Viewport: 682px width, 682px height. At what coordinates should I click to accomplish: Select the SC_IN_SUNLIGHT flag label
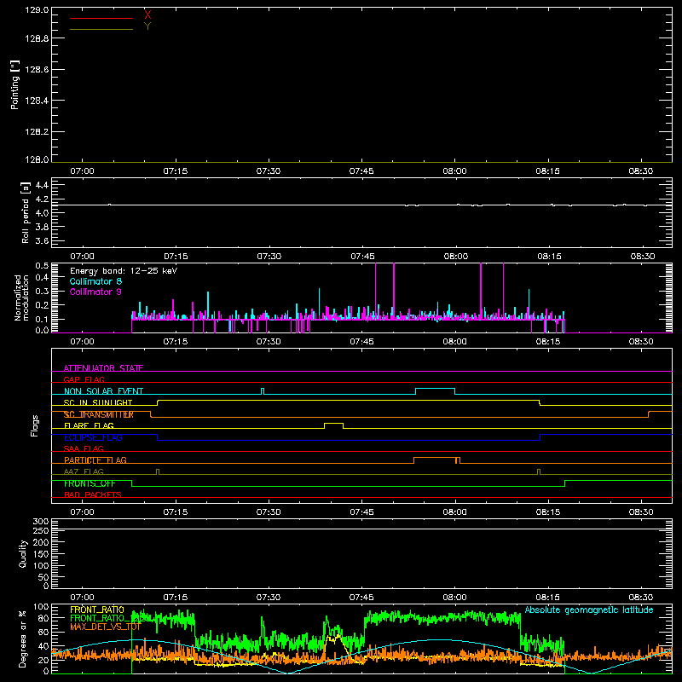[98, 402]
